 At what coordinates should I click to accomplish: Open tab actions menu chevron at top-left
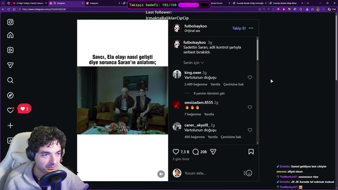(3, 3)
